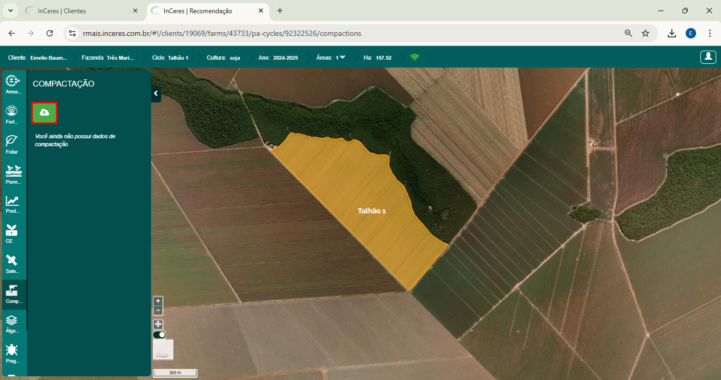Open a new browser tab
This screenshot has height=380, width=721.
click(x=280, y=11)
